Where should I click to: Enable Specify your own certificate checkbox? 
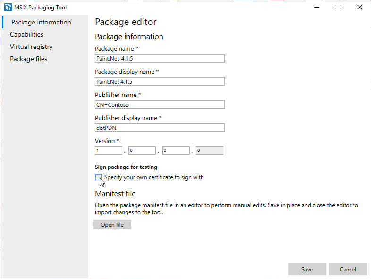(x=99, y=177)
